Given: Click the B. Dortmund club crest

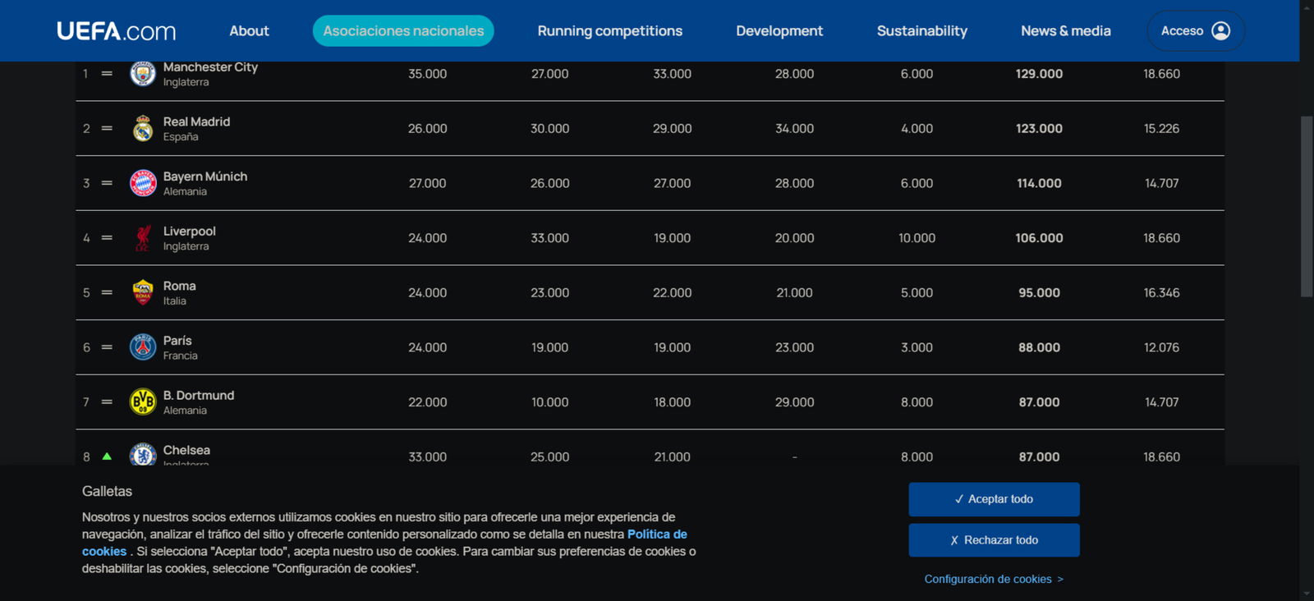Looking at the screenshot, I should tap(143, 402).
